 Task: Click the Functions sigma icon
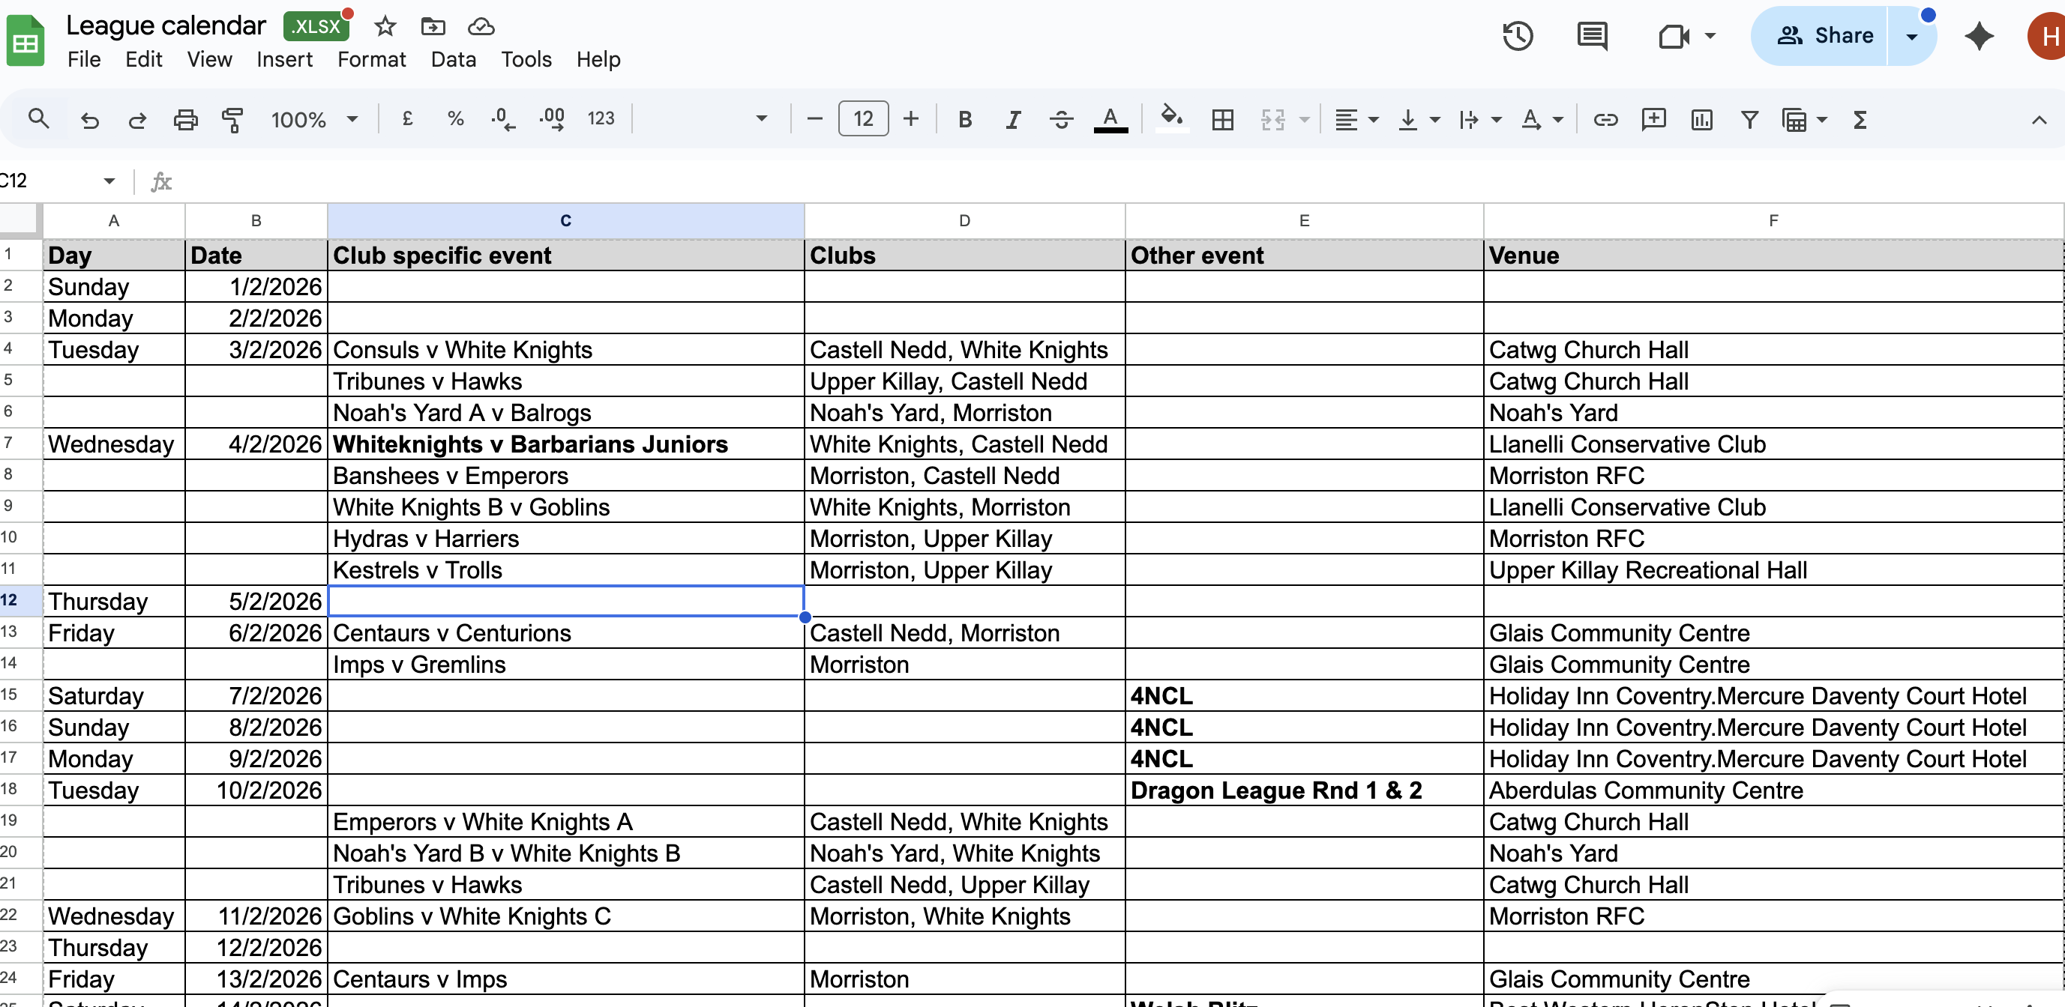pyautogui.click(x=1860, y=120)
